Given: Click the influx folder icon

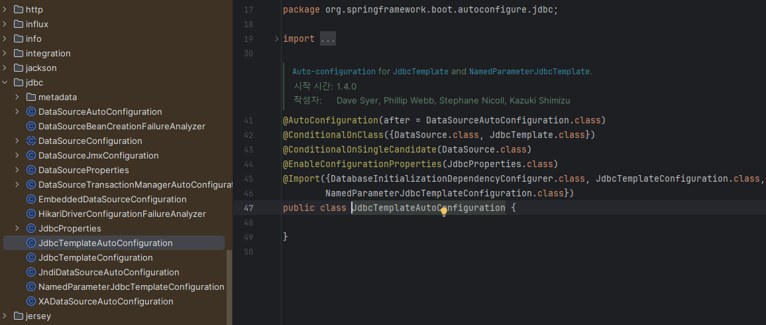Looking at the screenshot, I should point(19,24).
